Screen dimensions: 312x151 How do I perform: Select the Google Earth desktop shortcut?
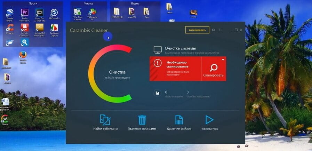[10, 15]
